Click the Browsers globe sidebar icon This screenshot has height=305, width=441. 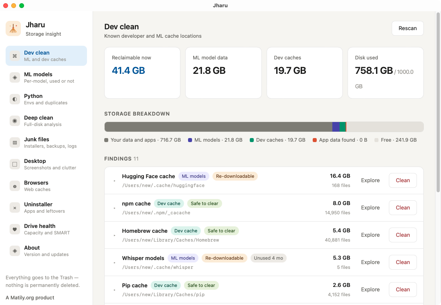point(15,186)
